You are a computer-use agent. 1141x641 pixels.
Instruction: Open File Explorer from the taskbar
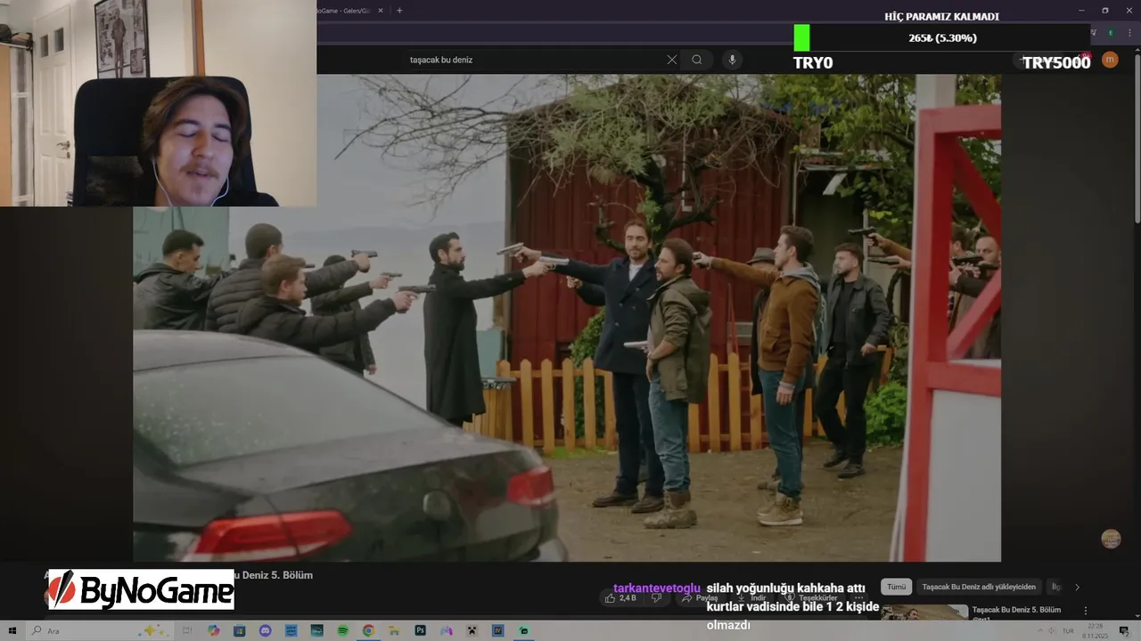click(x=394, y=630)
